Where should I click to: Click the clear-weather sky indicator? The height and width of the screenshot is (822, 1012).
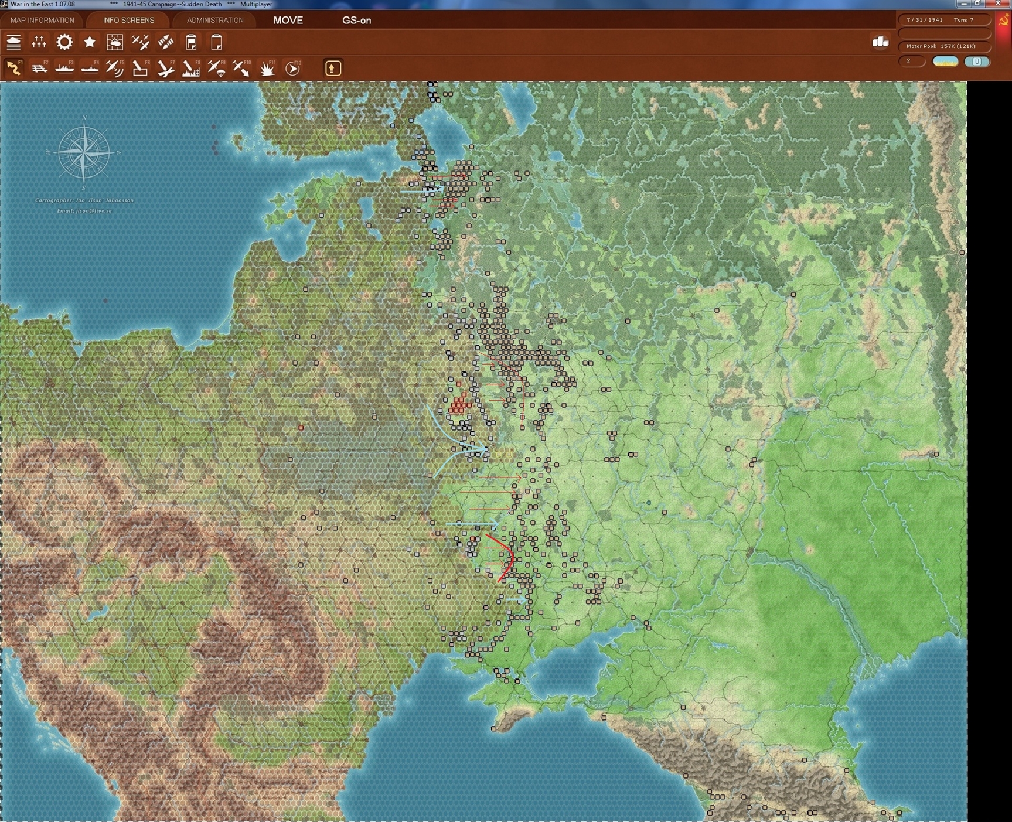tap(945, 62)
